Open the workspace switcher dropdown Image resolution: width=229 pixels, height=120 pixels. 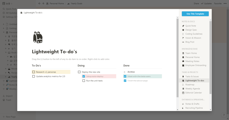point(8,3)
